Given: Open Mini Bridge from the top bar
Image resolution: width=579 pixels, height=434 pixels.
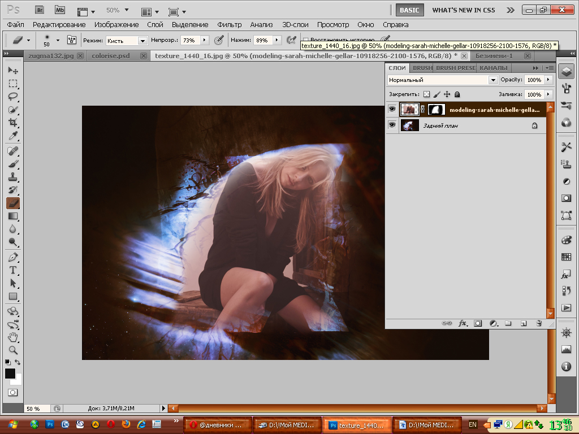Looking at the screenshot, I should [x=60, y=10].
